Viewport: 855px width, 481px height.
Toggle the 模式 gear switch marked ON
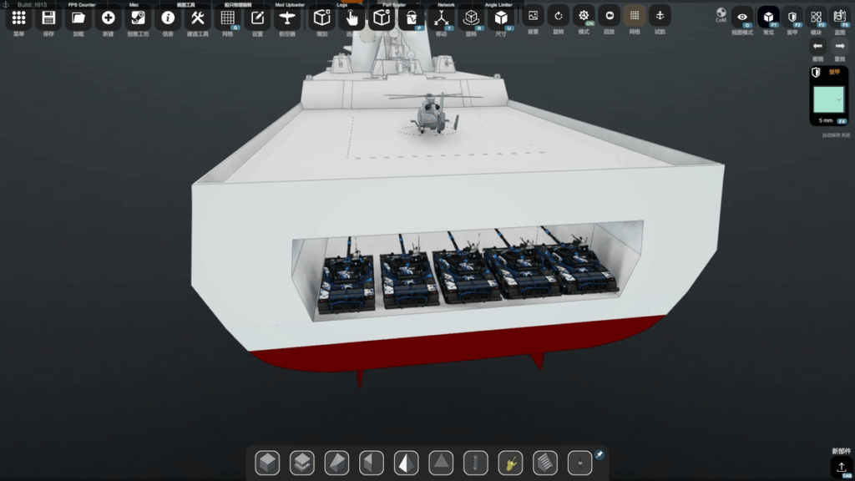(x=584, y=15)
